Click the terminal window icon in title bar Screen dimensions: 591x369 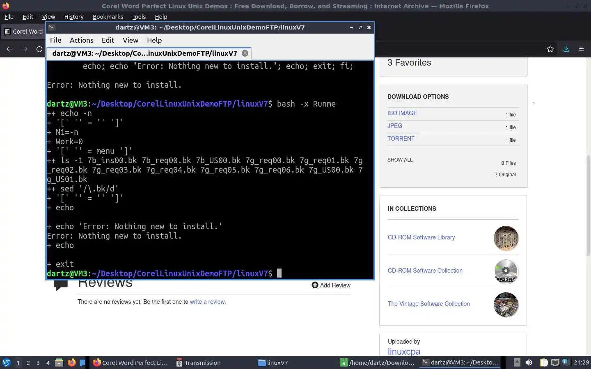pyautogui.click(x=51, y=27)
